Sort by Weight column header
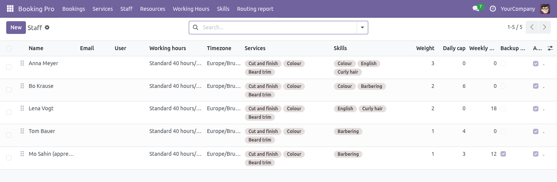Image resolution: width=557 pixels, height=182 pixels. (425, 48)
